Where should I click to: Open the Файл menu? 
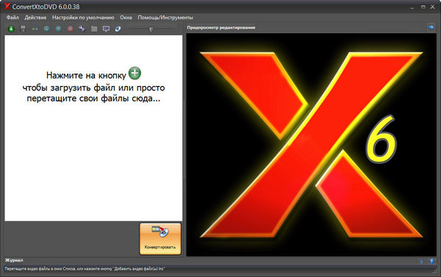tap(12, 18)
